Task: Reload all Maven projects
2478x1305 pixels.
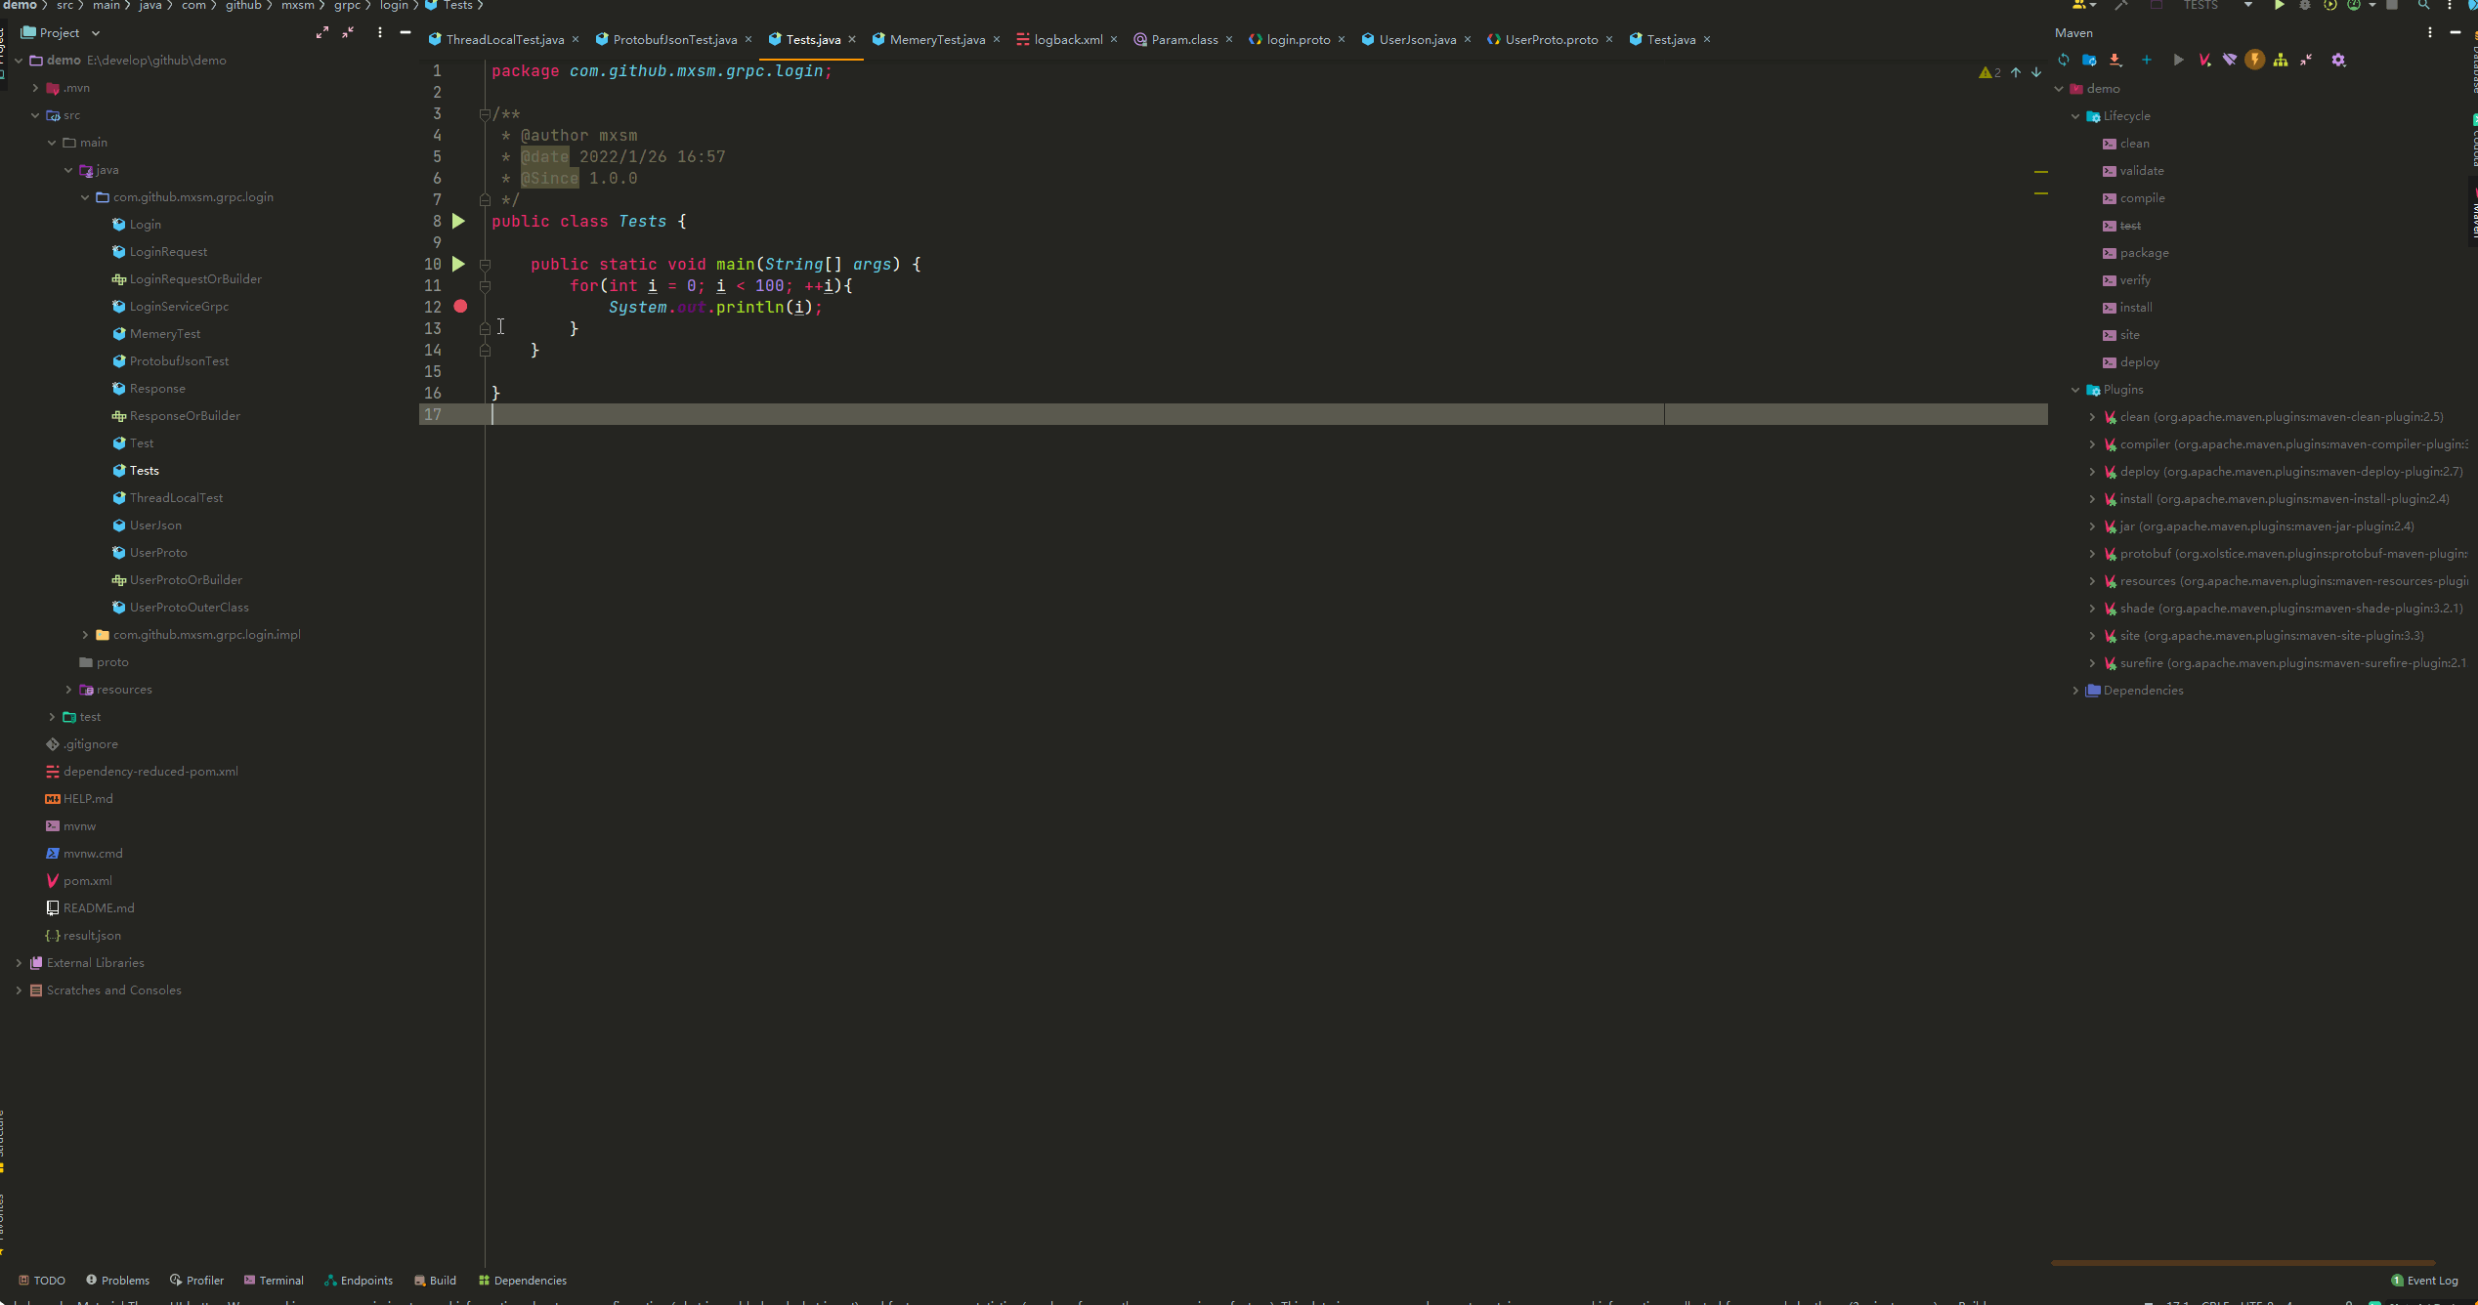Action: pyautogui.click(x=2064, y=61)
